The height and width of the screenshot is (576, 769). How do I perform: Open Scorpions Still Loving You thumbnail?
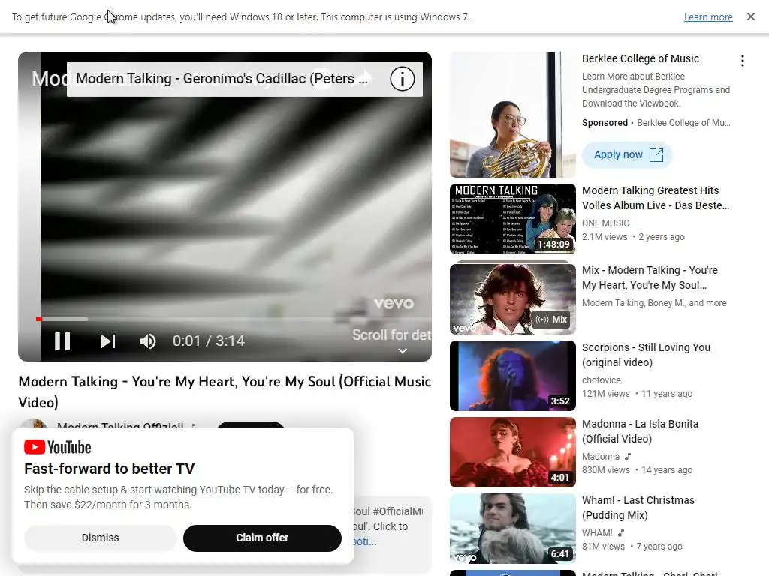click(512, 376)
